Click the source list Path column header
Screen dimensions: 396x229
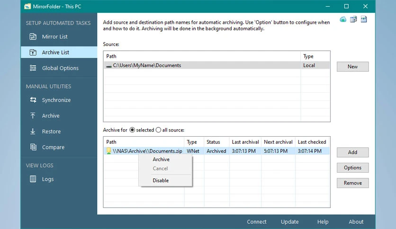click(x=202, y=56)
